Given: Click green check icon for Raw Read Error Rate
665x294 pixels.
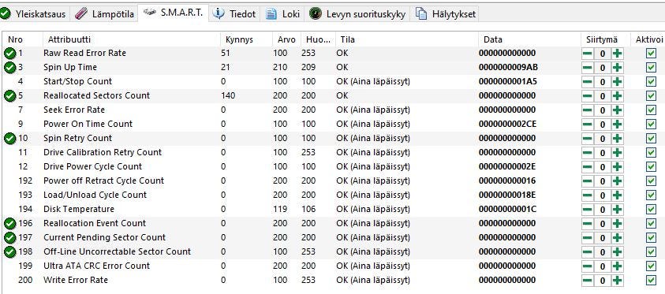Looking at the screenshot, I should pyautogui.click(x=9, y=54).
